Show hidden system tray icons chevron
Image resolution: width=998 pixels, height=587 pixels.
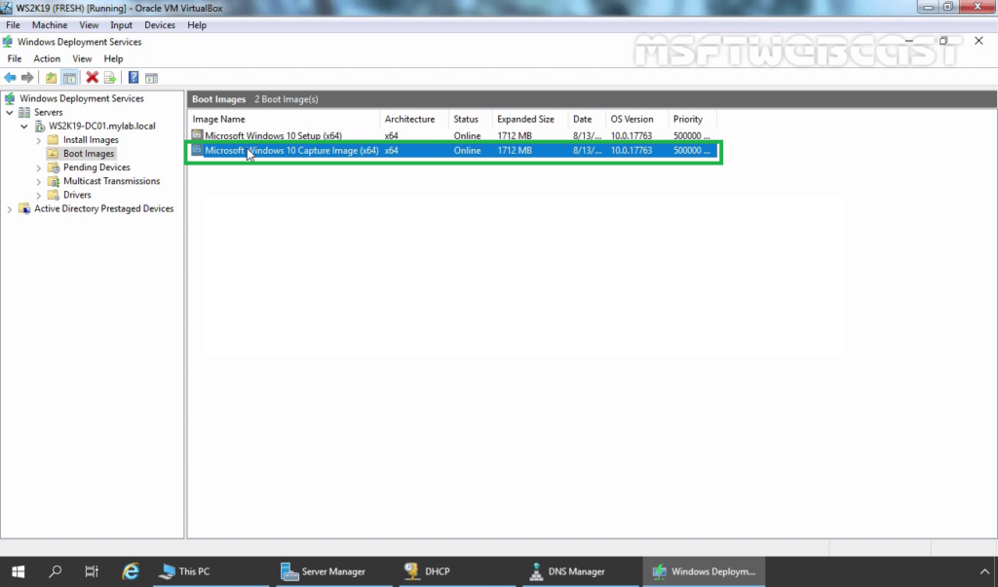pyautogui.click(x=984, y=571)
